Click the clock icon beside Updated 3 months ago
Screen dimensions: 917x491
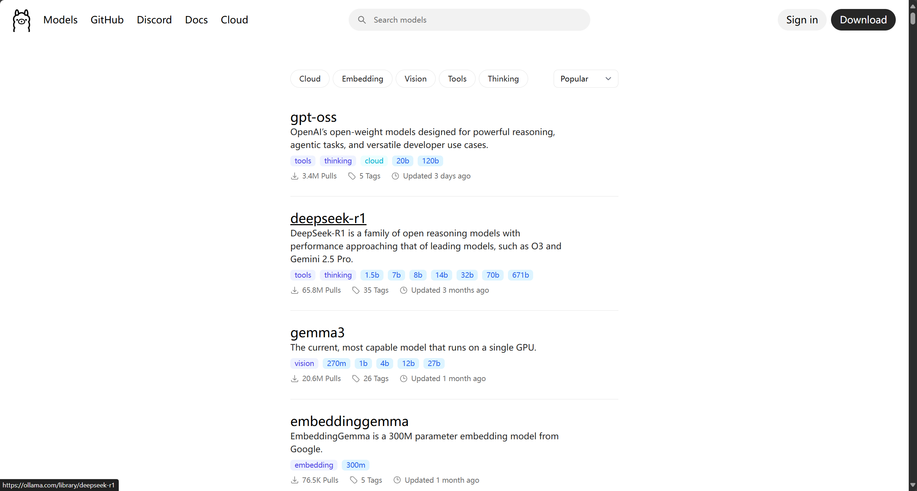(404, 290)
